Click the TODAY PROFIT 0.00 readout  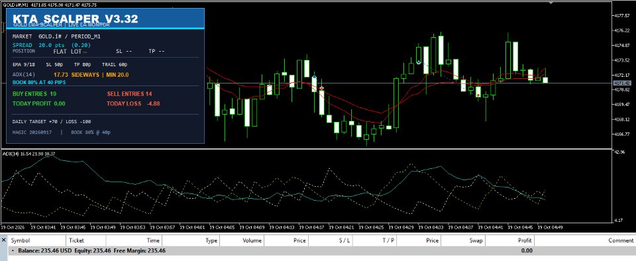pyautogui.click(x=39, y=104)
